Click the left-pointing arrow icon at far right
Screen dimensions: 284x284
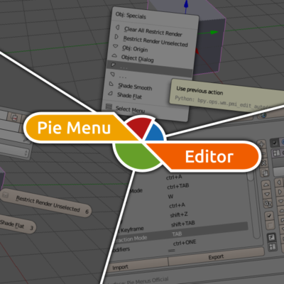[279, 182]
